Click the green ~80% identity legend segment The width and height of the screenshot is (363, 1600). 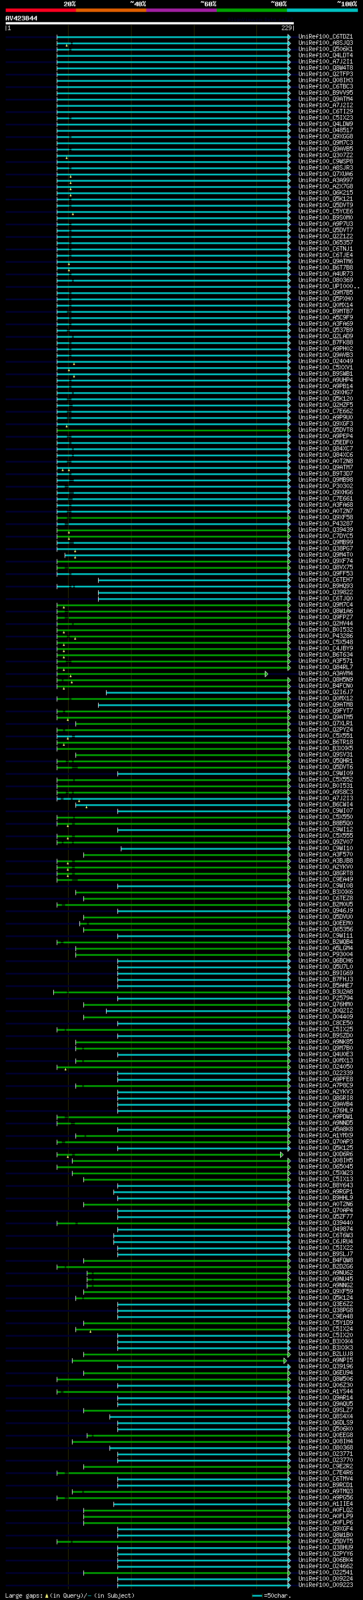point(252,10)
